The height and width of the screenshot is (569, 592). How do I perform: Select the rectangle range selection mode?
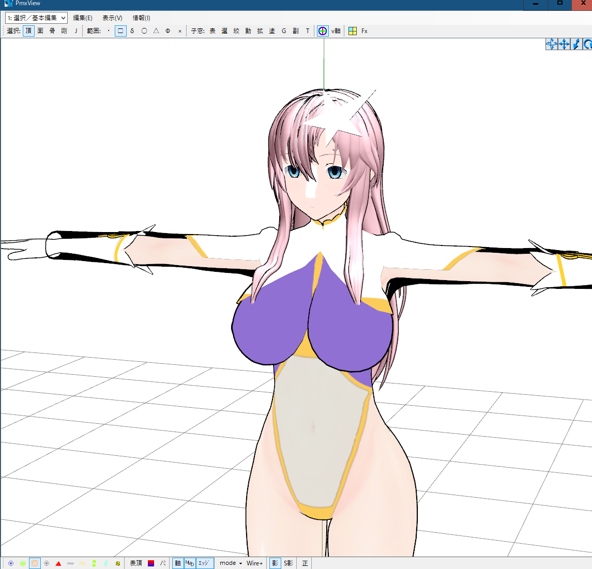click(x=120, y=31)
